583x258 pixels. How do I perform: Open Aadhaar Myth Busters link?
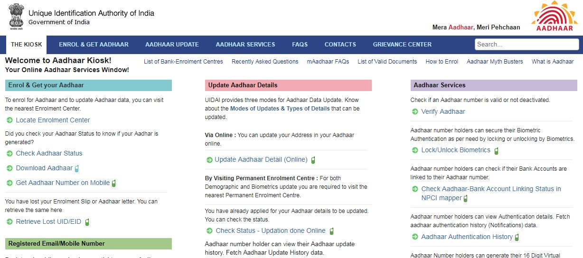(495, 62)
